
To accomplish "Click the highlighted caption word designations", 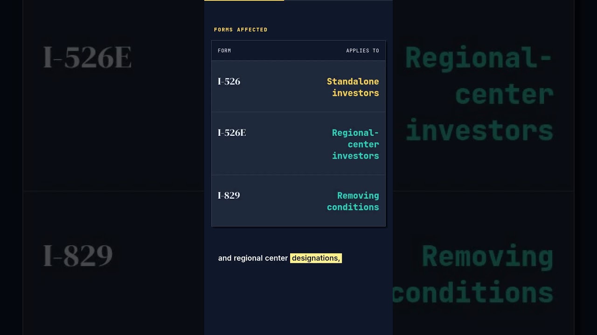I will tap(316, 258).
